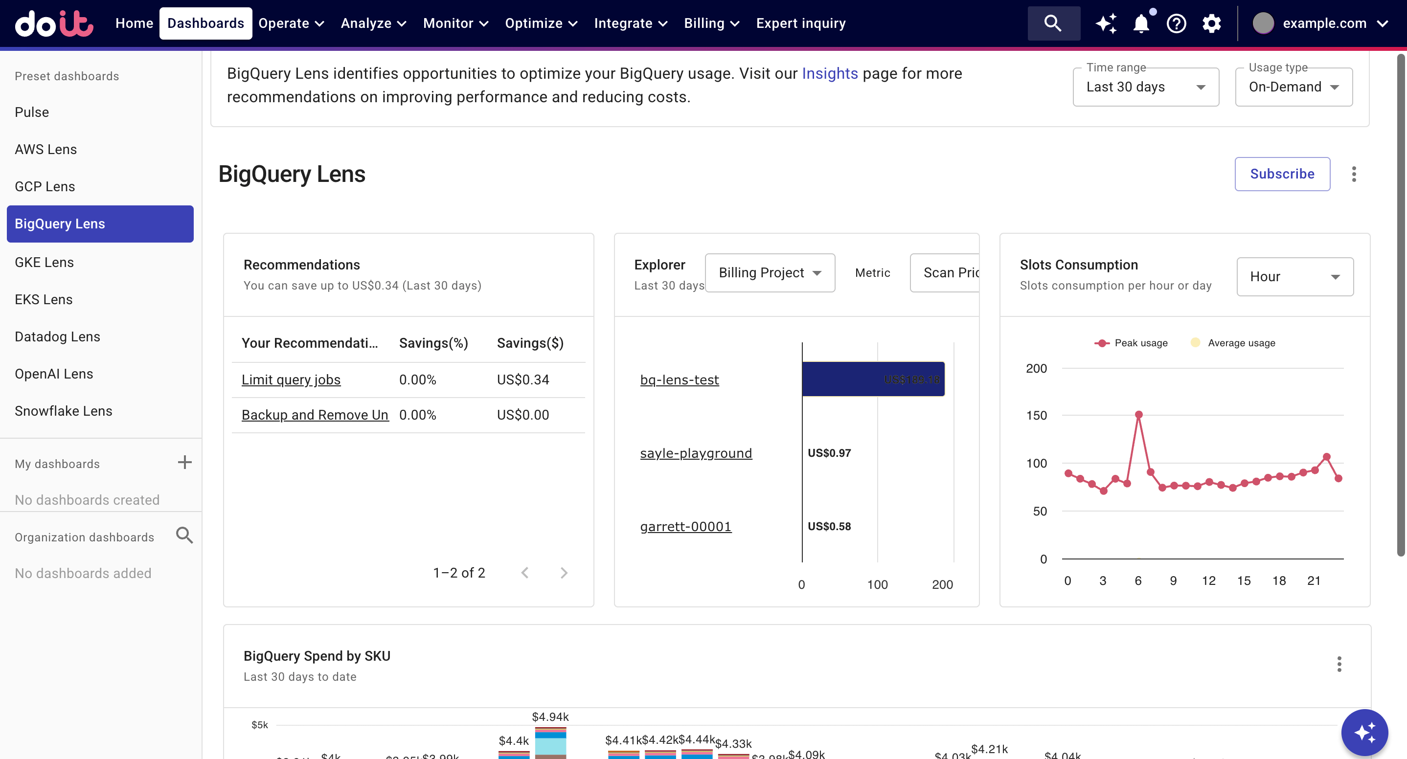Click Your Recommendati... column header
The image size is (1407, 759).
[x=310, y=343]
